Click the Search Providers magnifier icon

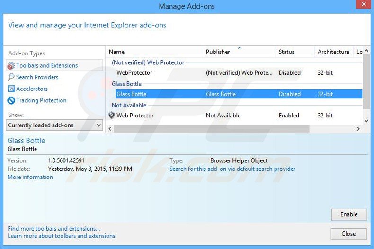[11, 77]
